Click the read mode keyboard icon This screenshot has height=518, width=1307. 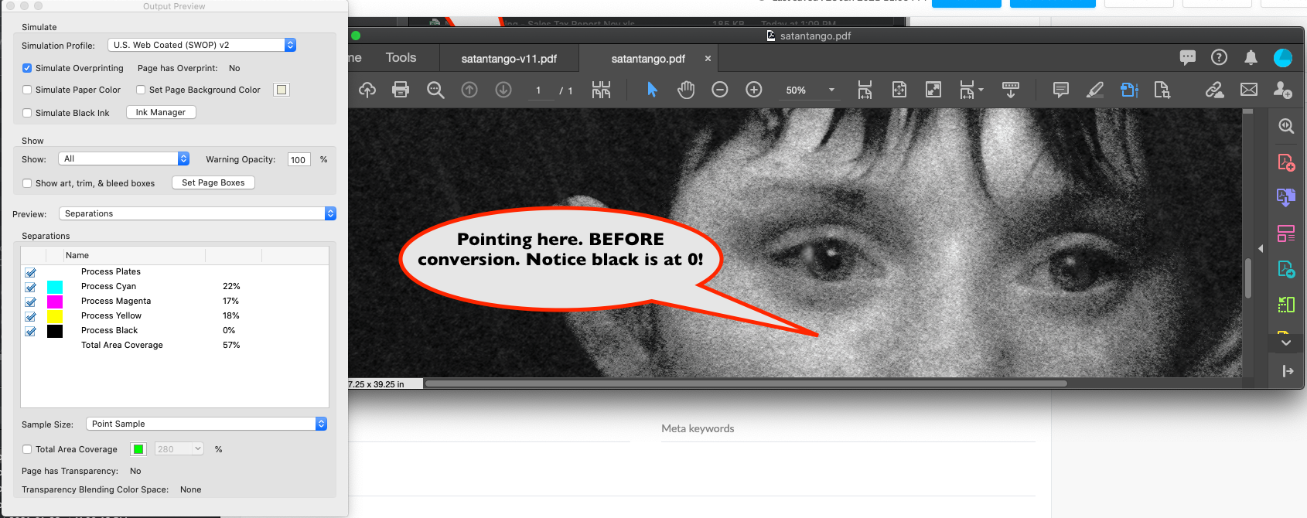(1010, 90)
